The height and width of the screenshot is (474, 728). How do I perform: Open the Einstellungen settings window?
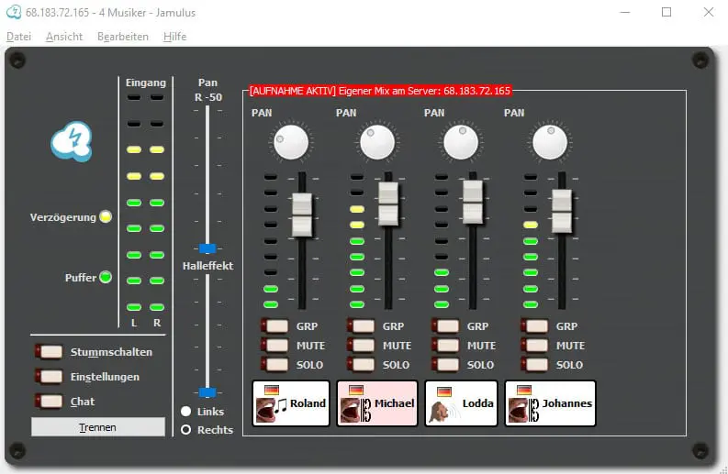(50, 377)
